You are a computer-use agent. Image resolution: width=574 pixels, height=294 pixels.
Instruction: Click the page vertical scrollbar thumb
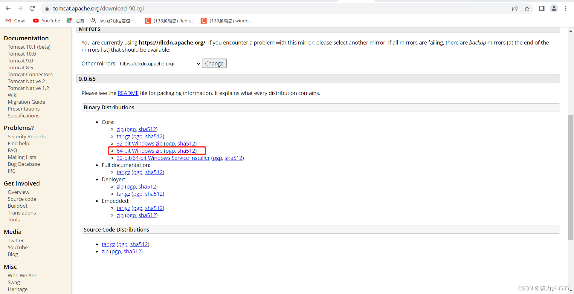tap(571, 177)
